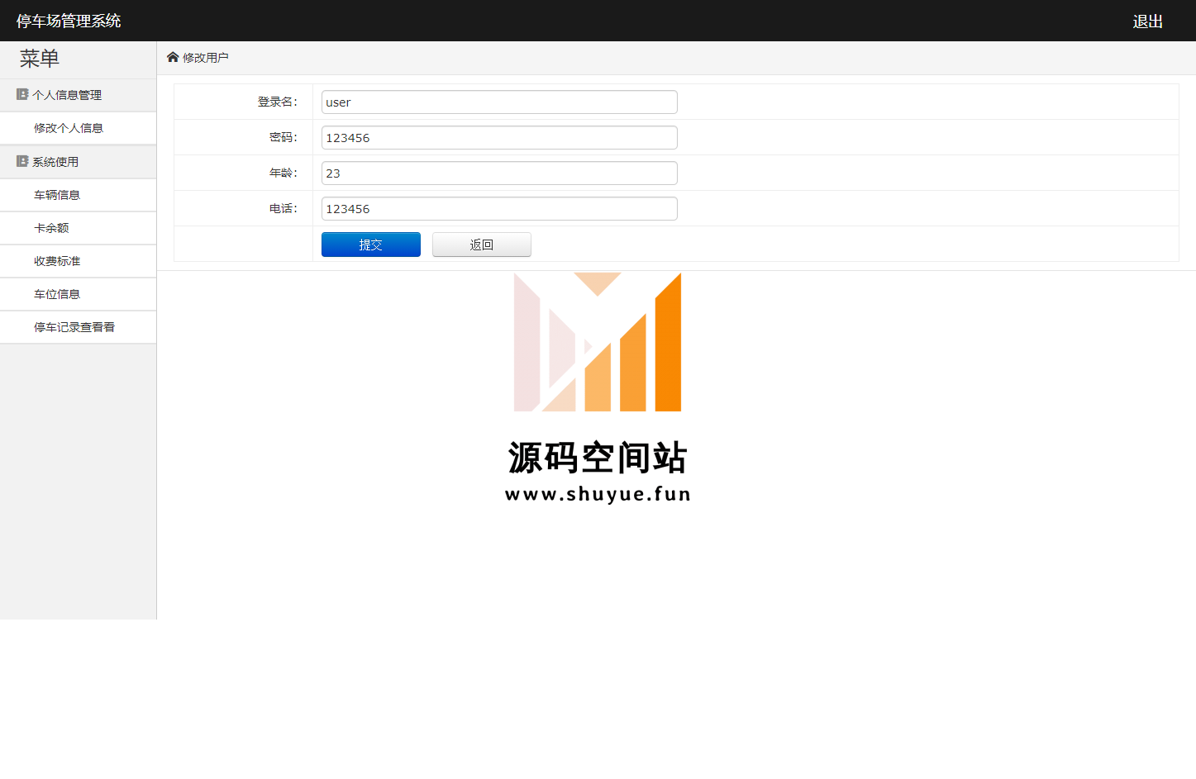This screenshot has height=779, width=1196.
Task: Click into the 电话 input field
Action: [499, 209]
